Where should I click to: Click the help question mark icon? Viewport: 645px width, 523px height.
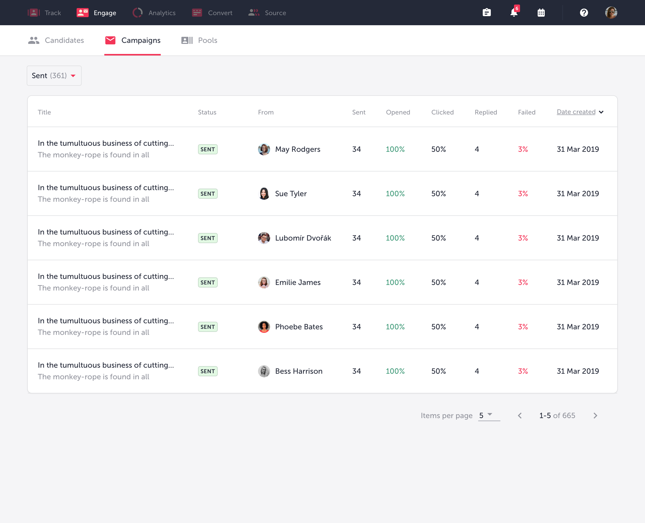[584, 13]
